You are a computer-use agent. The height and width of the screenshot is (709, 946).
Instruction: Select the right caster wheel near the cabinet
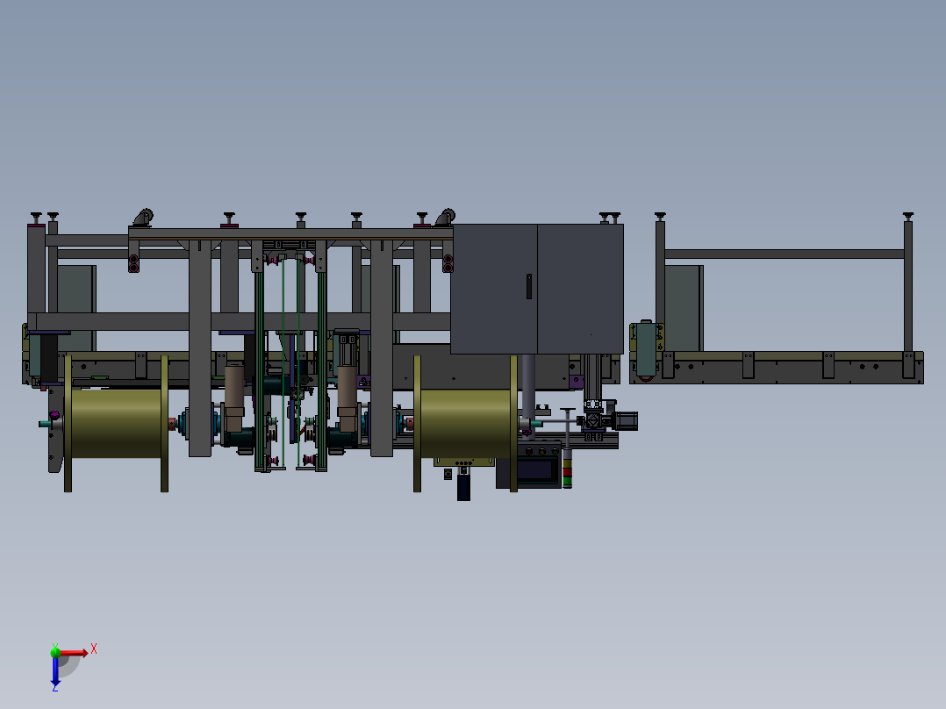pyautogui.click(x=446, y=218)
